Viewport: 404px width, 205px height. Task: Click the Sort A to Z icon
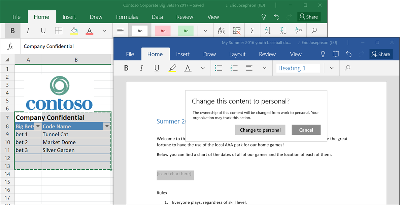pyautogui.click(x=267, y=31)
